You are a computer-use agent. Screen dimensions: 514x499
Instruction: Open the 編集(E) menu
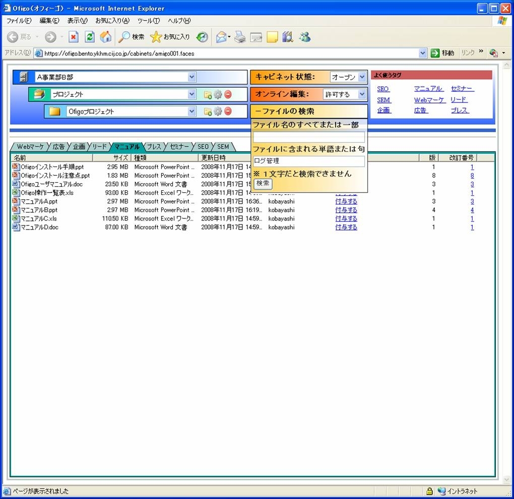click(x=49, y=21)
